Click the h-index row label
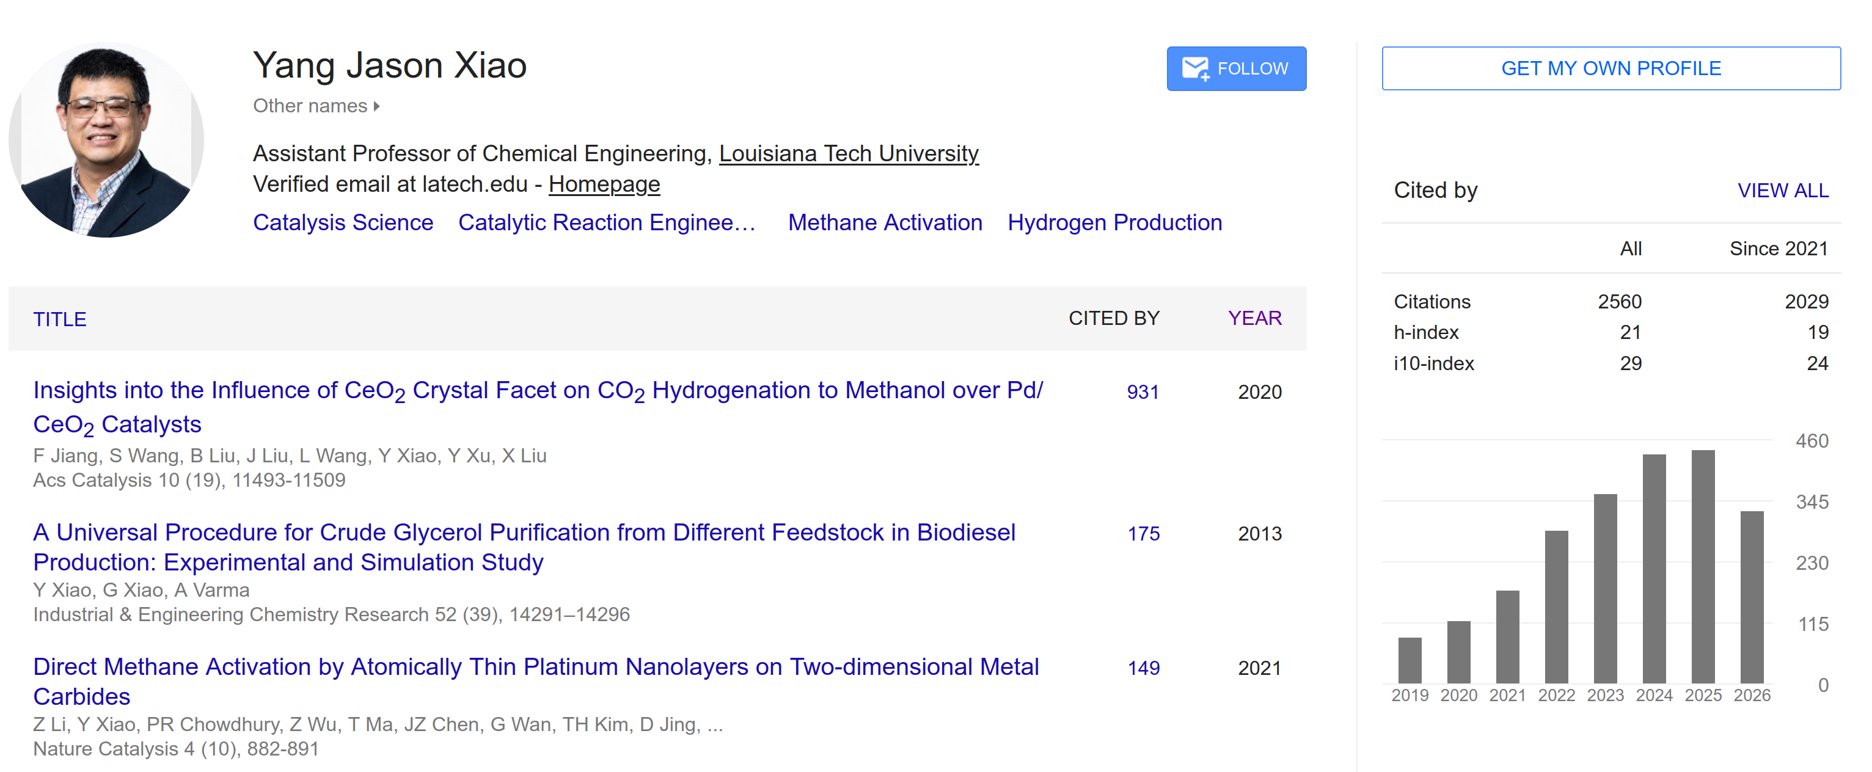The height and width of the screenshot is (772, 1872). tap(1426, 332)
